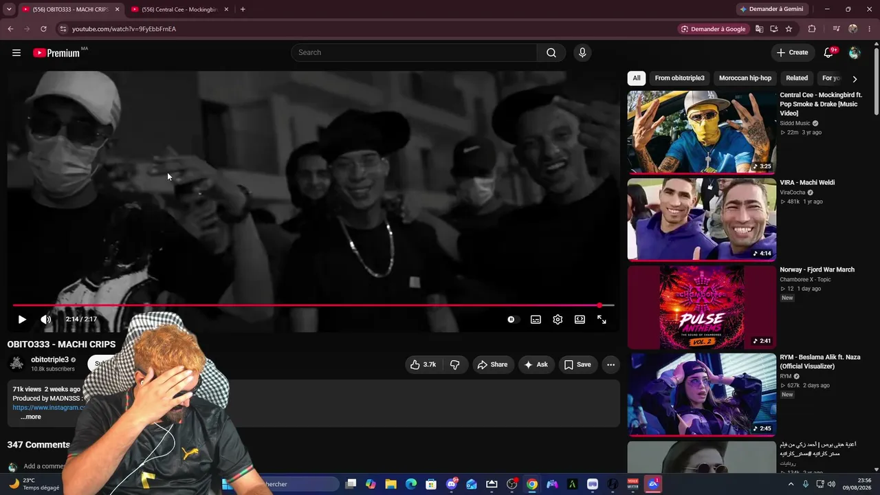This screenshot has height=495, width=880.
Task: Play the paused video
Action: pos(22,320)
